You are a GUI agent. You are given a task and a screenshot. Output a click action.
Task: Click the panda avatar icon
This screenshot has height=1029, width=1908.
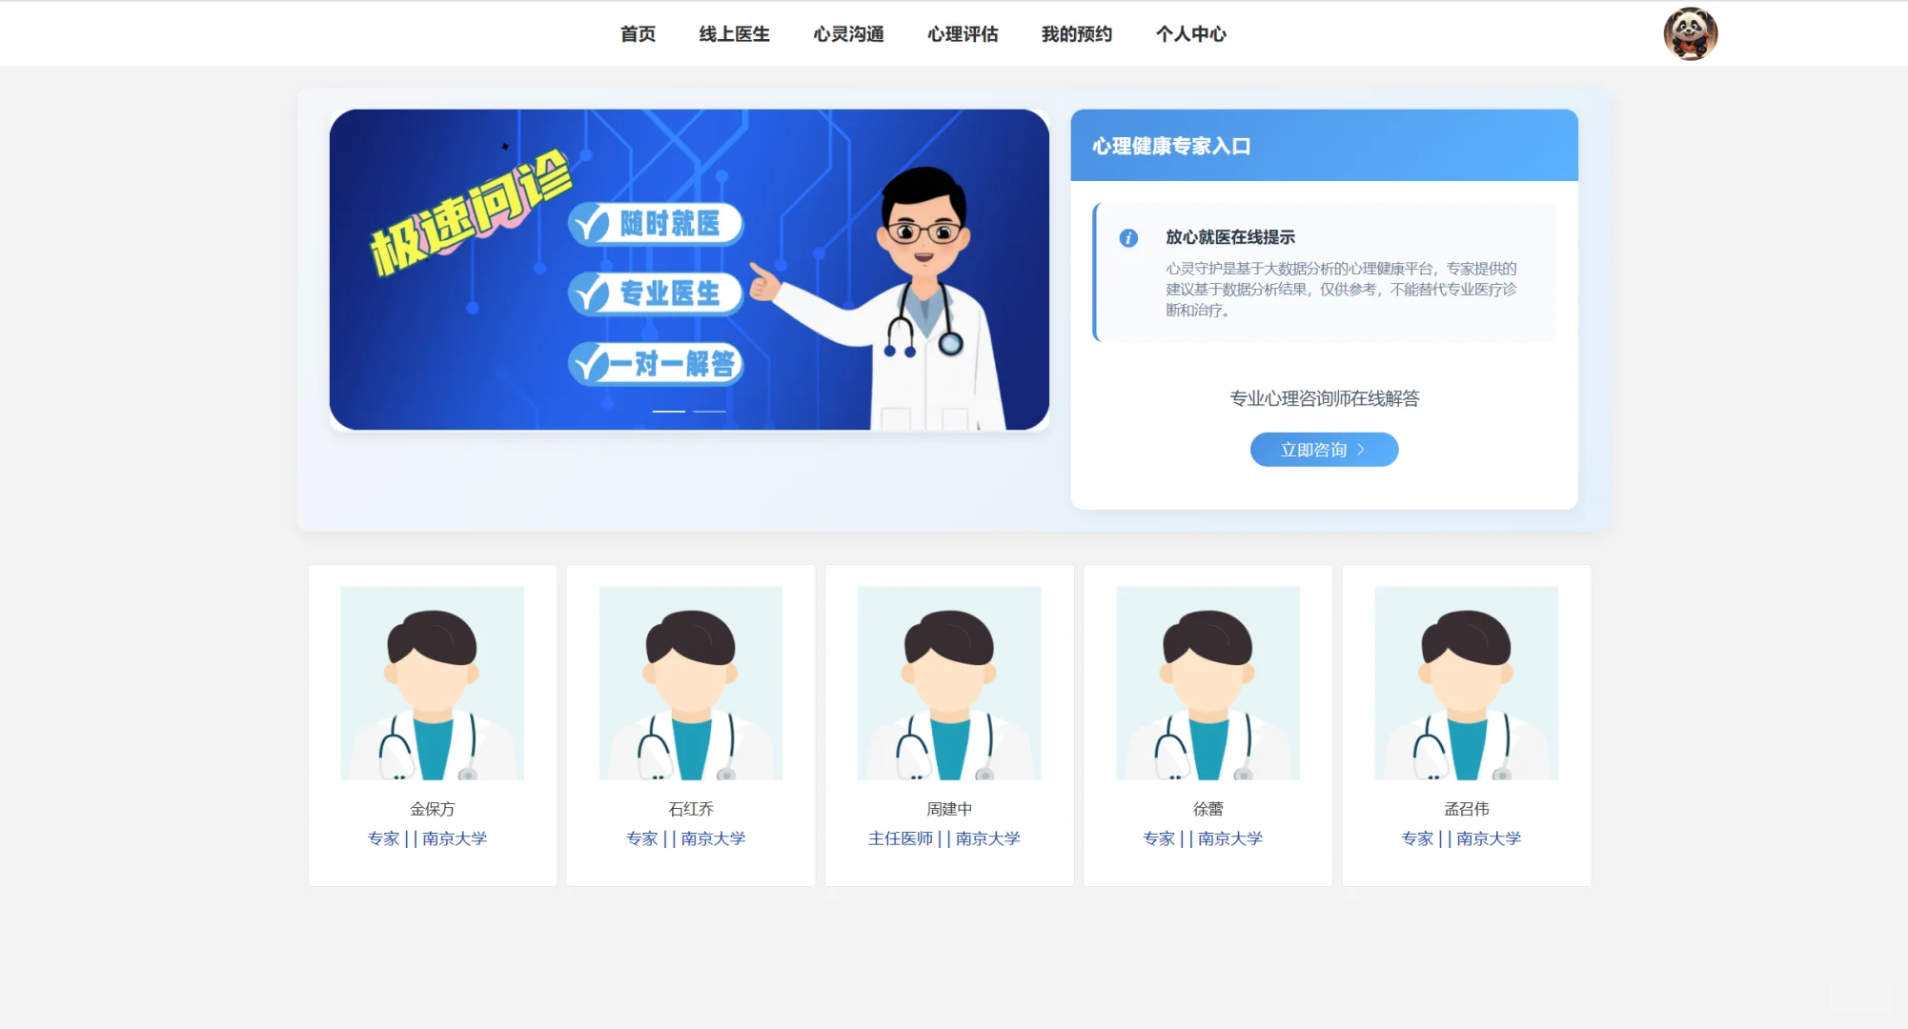[1692, 33]
